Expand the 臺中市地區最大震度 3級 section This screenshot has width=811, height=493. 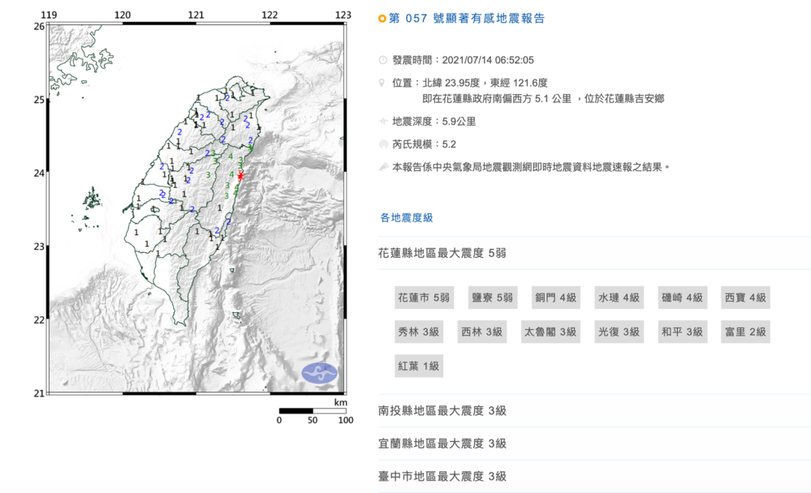[x=442, y=476]
